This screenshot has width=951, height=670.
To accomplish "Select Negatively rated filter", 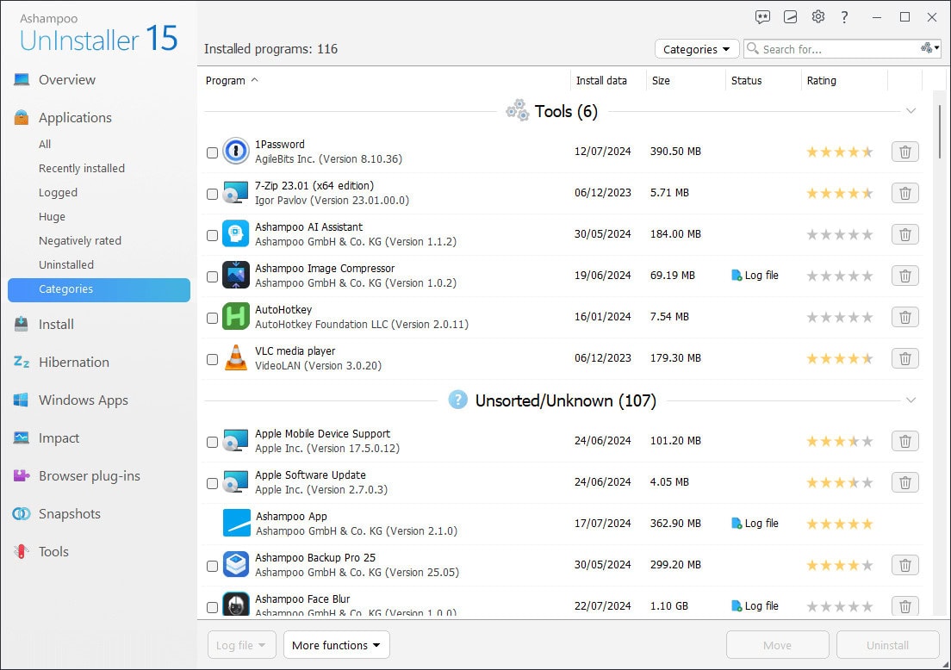I will [x=80, y=241].
